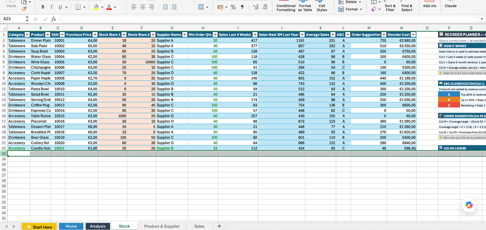Apply percent style

233,7
